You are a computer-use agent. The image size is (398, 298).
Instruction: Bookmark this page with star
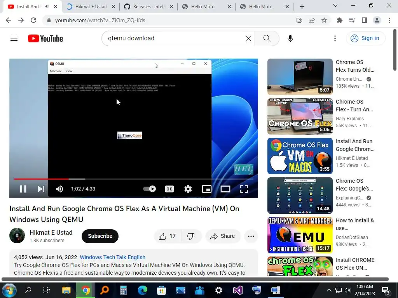pos(324,20)
